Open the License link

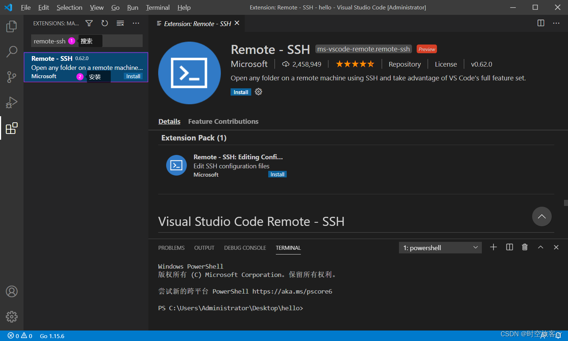pyautogui.click(x=446, y=64)
